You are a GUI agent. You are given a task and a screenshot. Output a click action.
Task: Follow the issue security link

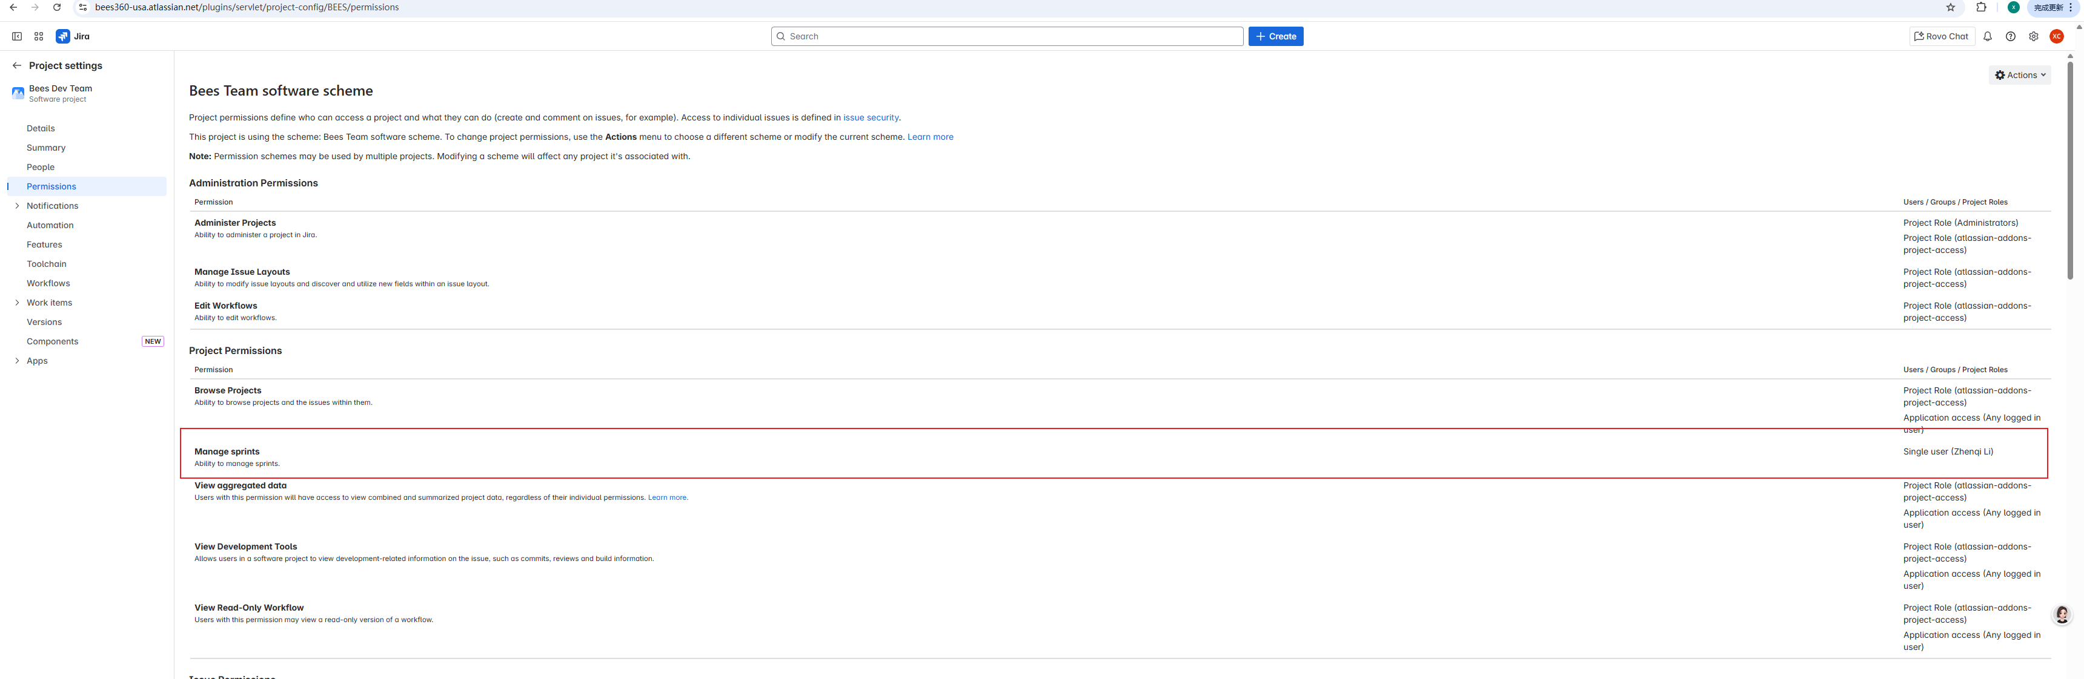tap(871, 117)
